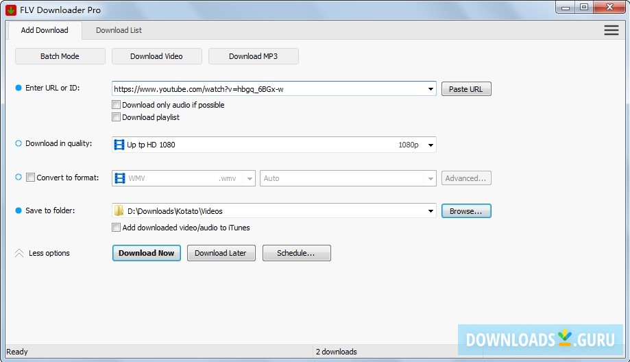The image size is (630, 362).
Task: Click bullet beside Download in quality
Action: point(18,143)
